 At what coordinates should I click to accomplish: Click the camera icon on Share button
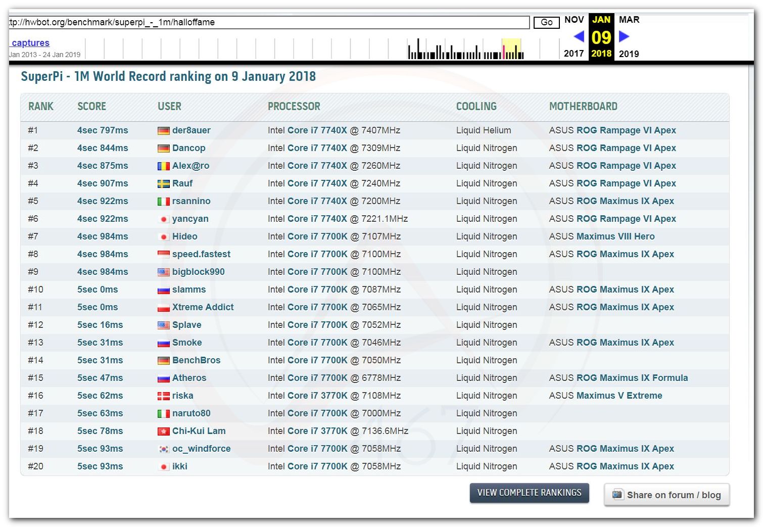pyautogui.click(x=617, y=494)
